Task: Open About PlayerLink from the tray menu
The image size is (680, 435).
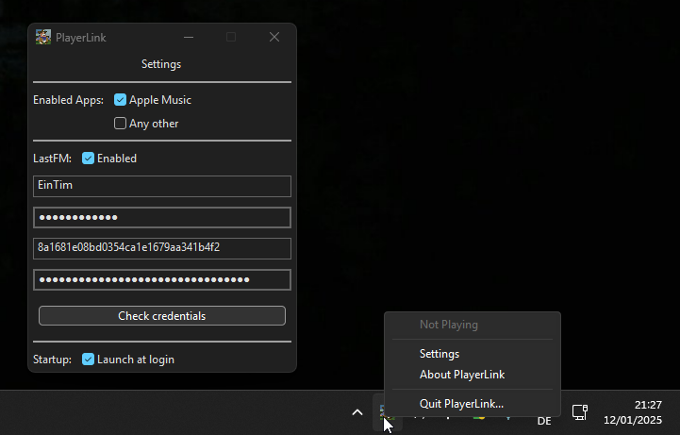Action: [x=462, y=375]
